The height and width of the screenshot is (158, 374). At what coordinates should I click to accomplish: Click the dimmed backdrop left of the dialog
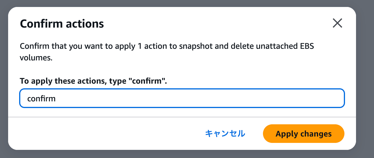(4, 79)
